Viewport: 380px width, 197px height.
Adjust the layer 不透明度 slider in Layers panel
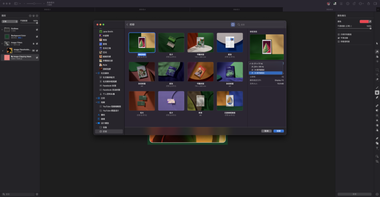point(29,23)
